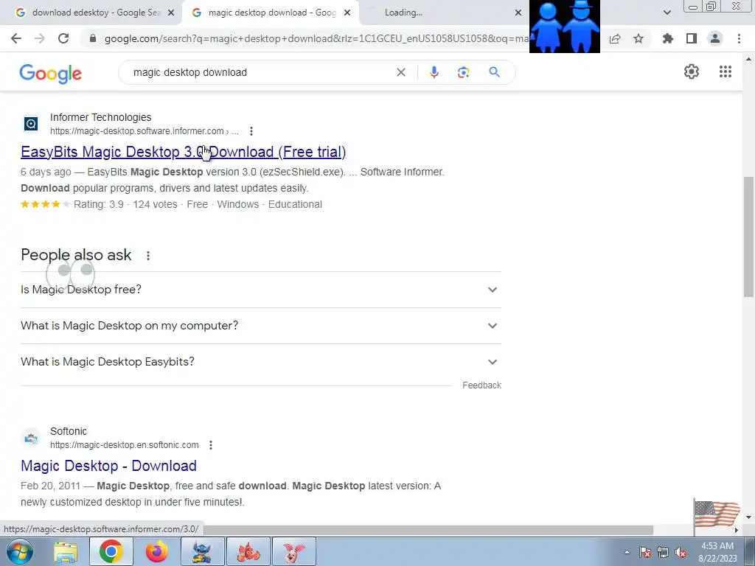
Task: Open the Nemo fish taskbar app
Action: coord(248,551)
